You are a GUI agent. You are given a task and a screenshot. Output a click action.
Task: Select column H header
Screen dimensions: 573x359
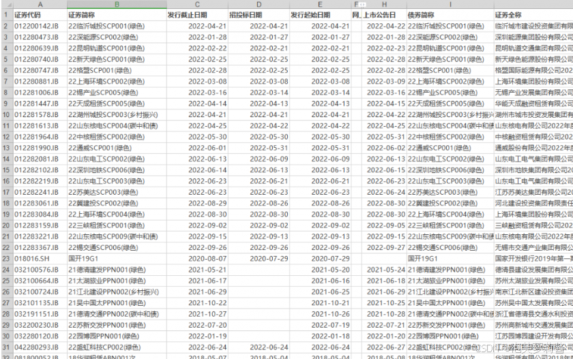(385, 4)
